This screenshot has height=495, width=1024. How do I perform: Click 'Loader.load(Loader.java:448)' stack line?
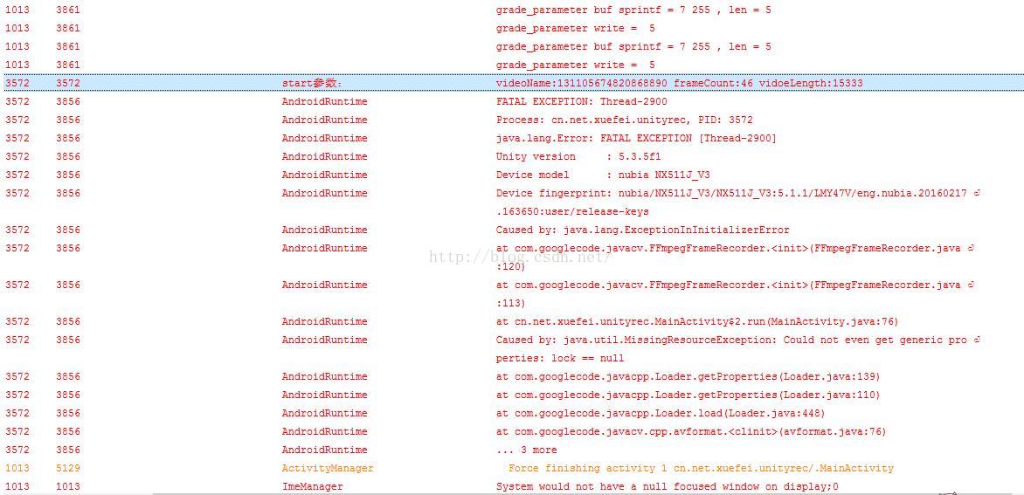coord(661,413)
